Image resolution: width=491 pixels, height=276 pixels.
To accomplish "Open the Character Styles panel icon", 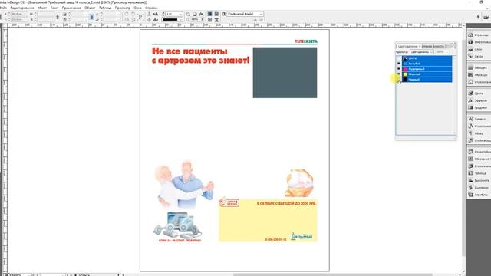I will pos(470,126).
